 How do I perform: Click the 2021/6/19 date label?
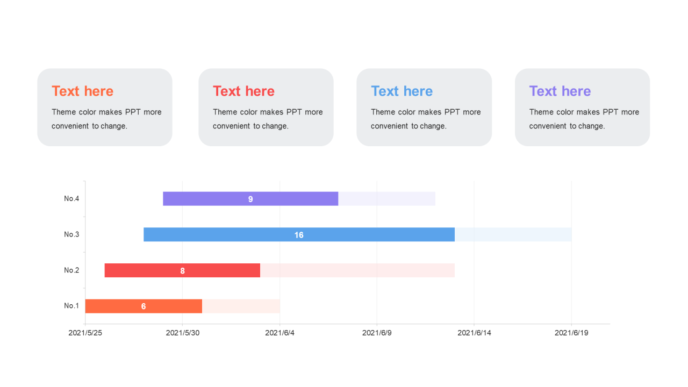point(571,333)
